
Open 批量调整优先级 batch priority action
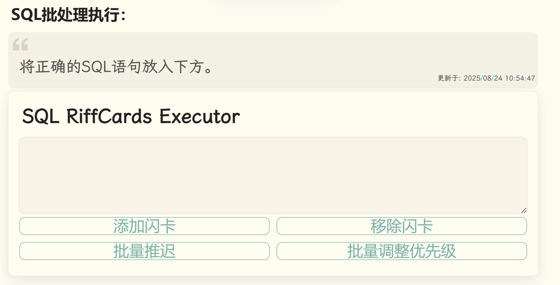402,251
